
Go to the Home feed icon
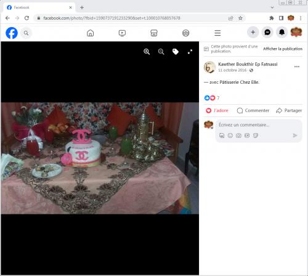90,33
